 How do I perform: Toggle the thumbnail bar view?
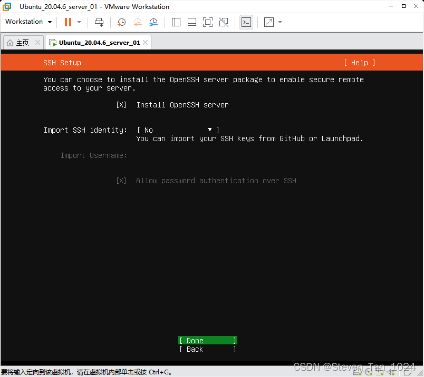pos(192,22)
